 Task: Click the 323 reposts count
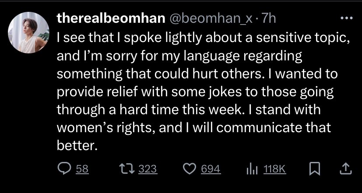click(x=148, y=168)
